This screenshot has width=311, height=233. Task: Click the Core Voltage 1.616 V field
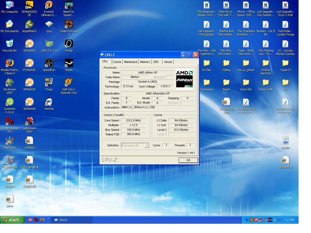(165, 86)
